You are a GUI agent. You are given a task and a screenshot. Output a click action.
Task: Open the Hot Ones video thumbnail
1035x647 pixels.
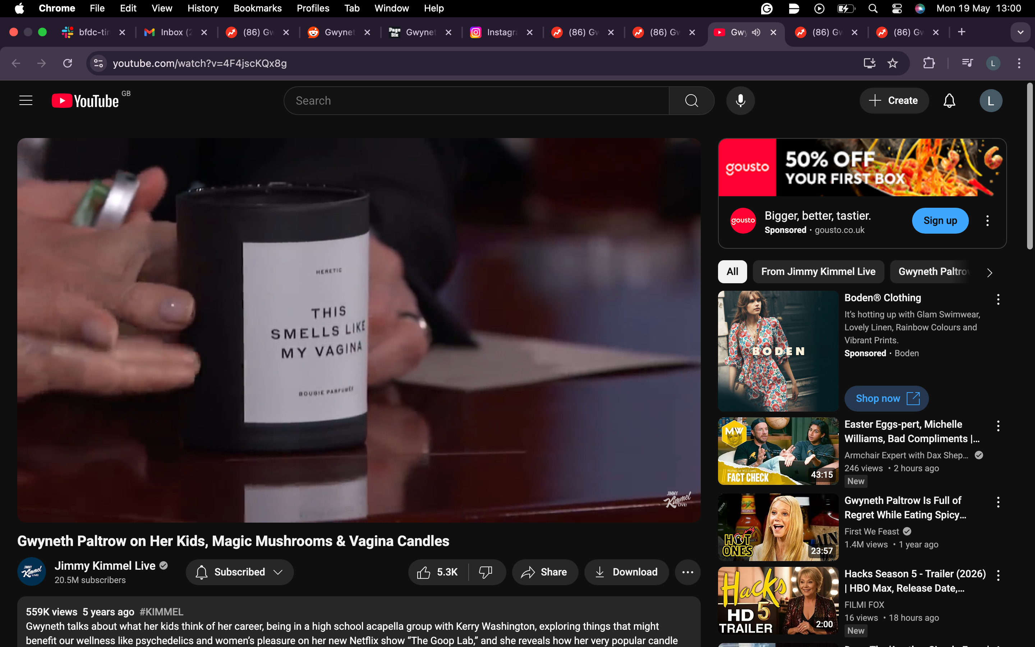coord(777,526)
